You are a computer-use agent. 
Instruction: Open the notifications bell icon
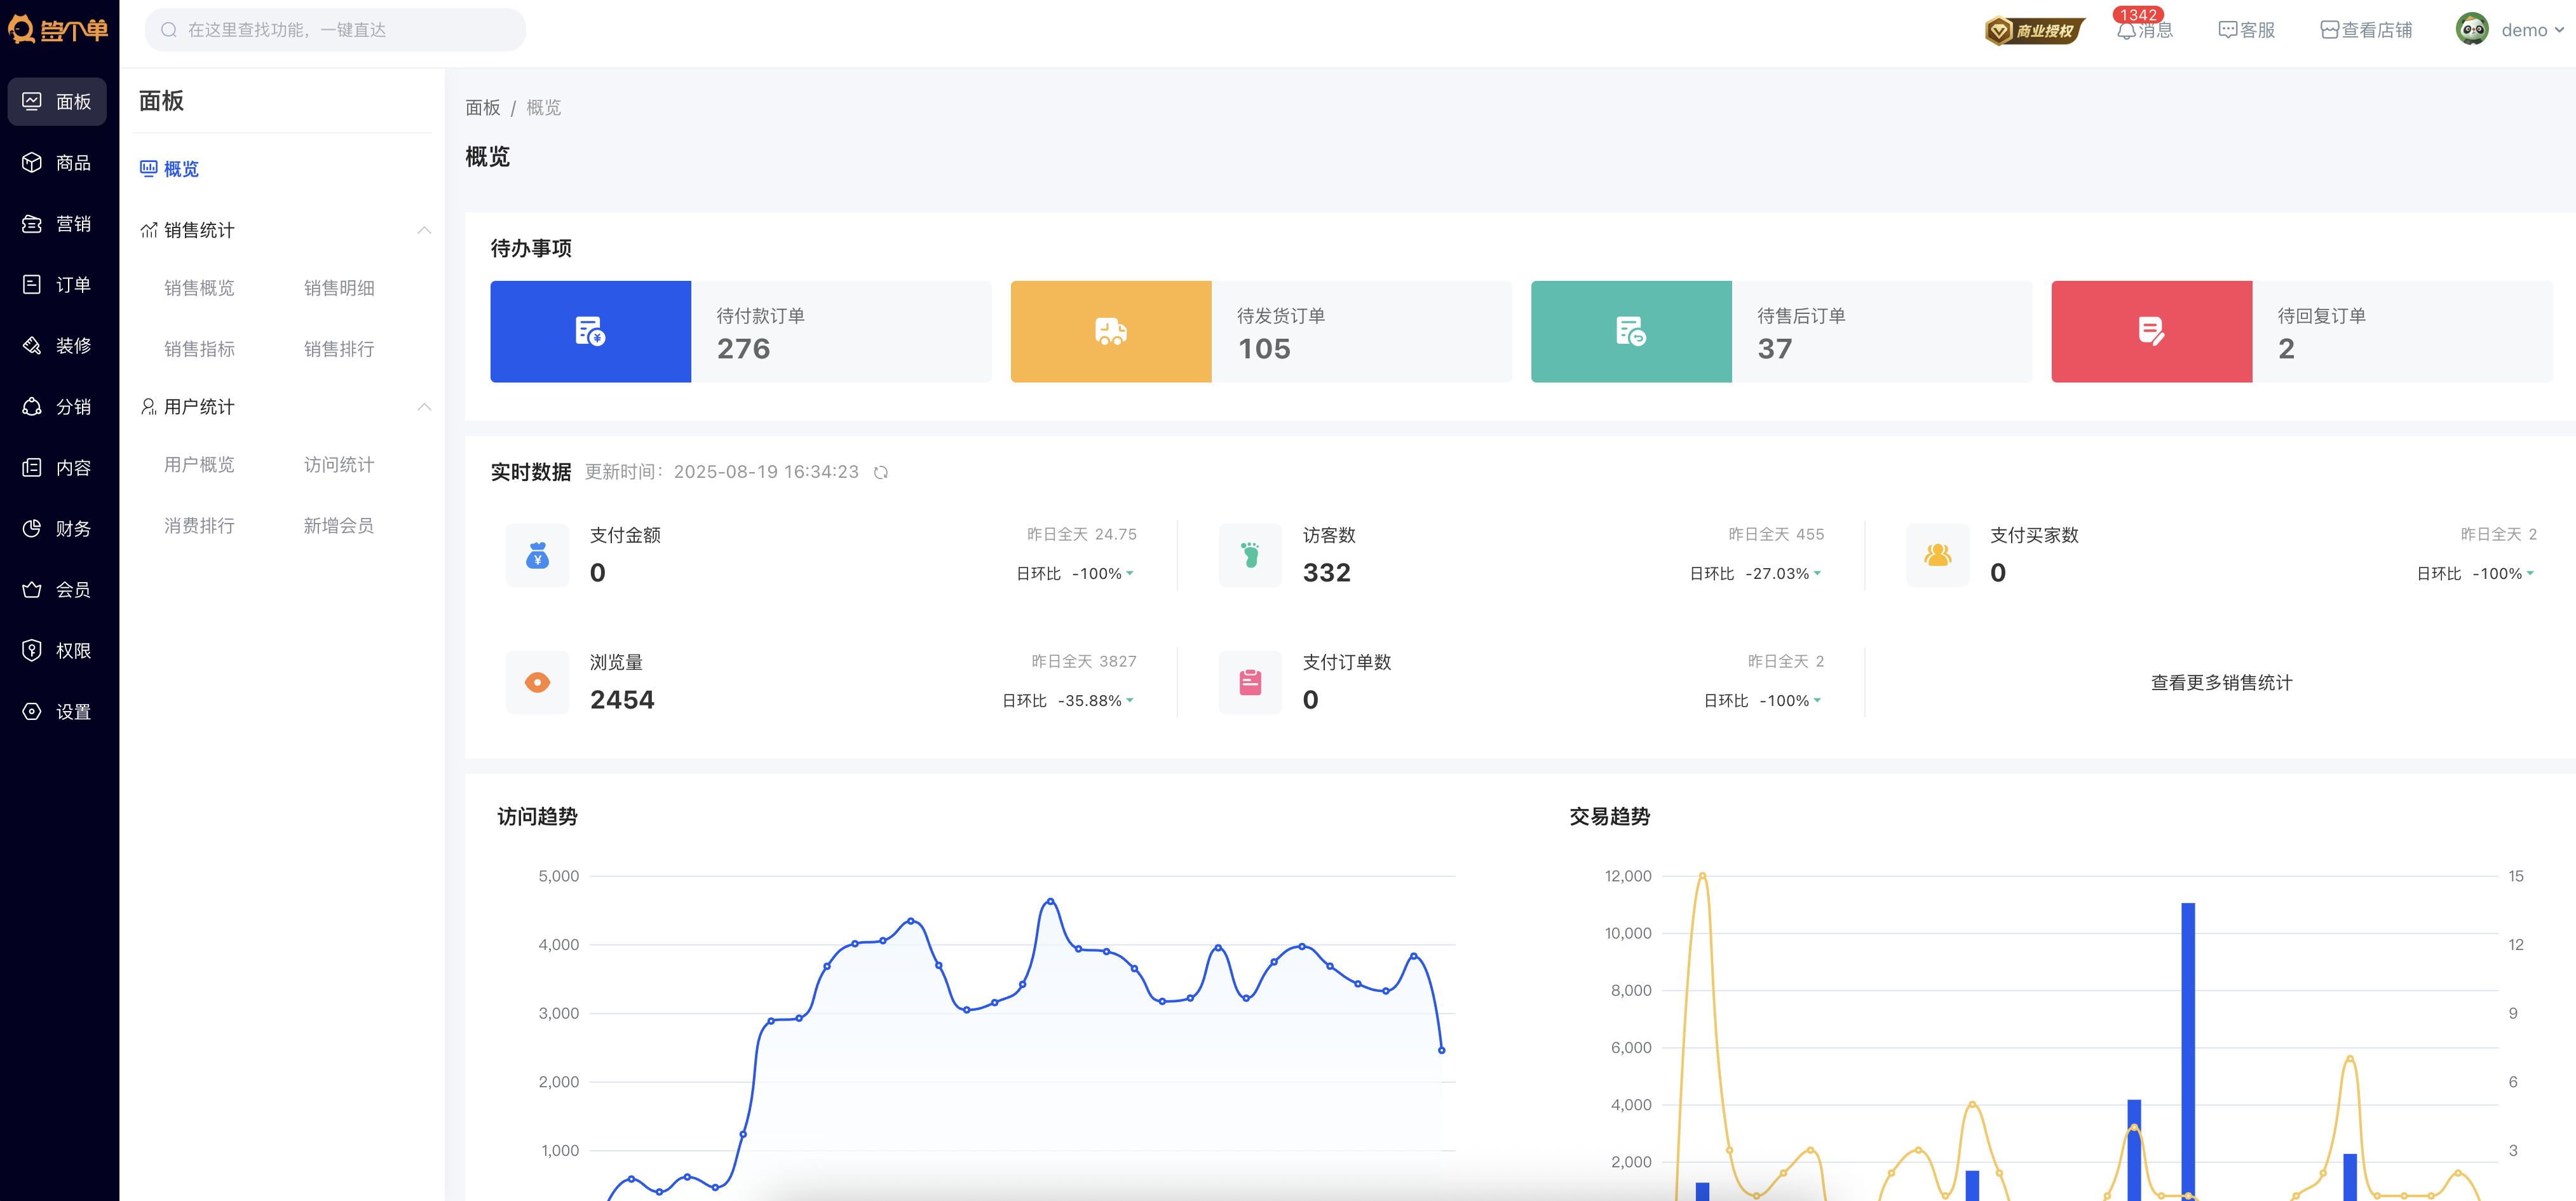2126,31
